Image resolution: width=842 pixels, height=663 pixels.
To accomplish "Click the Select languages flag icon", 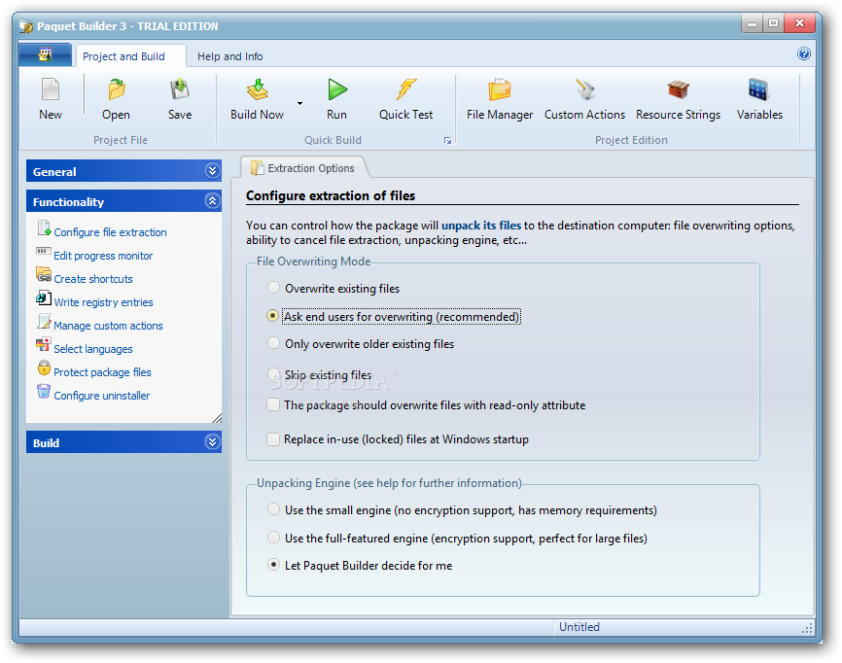I will (x=44, y=344).
